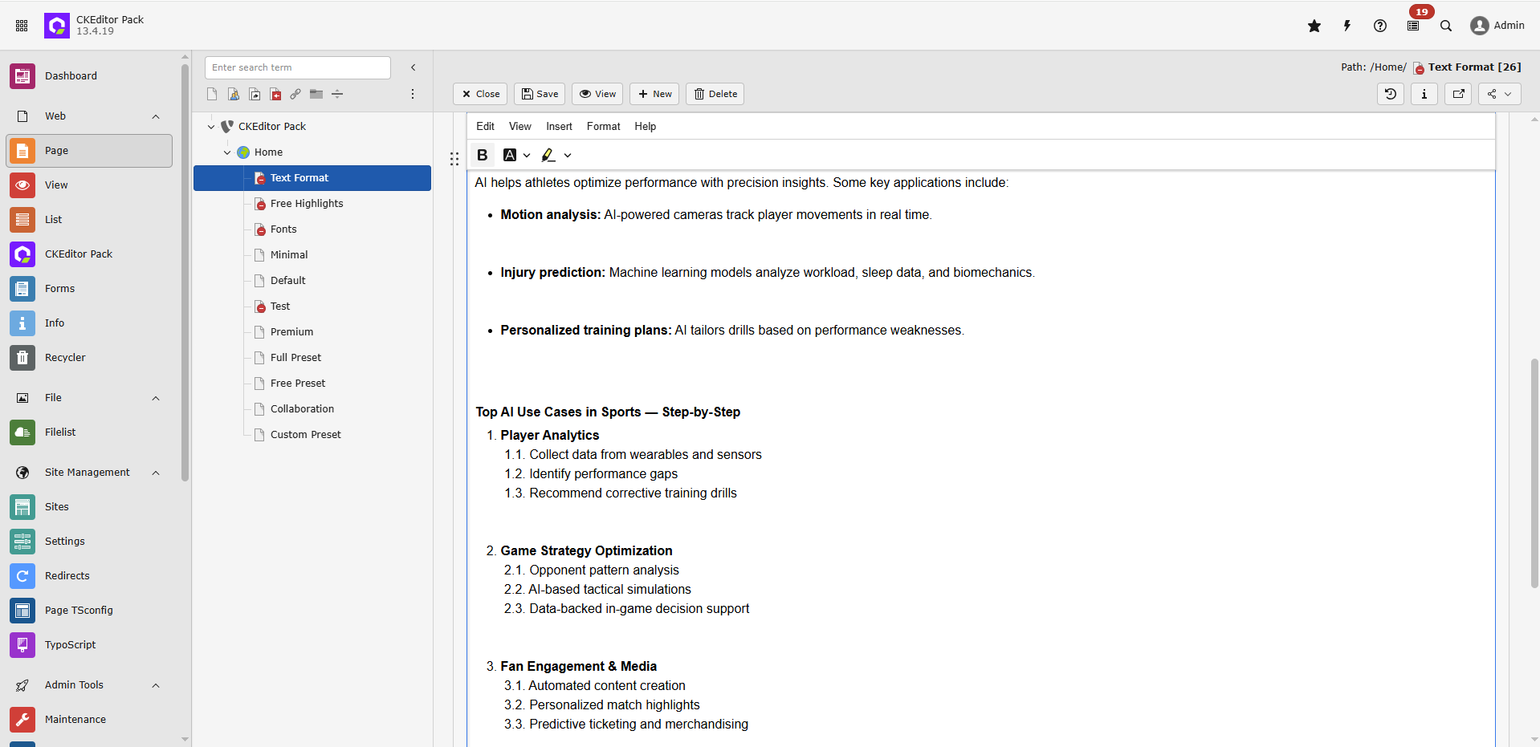Collapse the page tree panel chevron
Image resolution: width=1540 pixels, height=747 pixels.
[x=414, y=67]
